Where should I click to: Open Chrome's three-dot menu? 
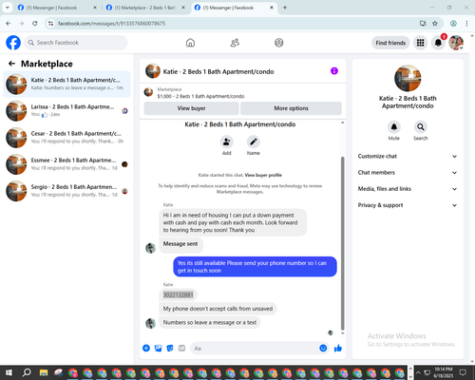pyautogui.click(x=466, y=24)
